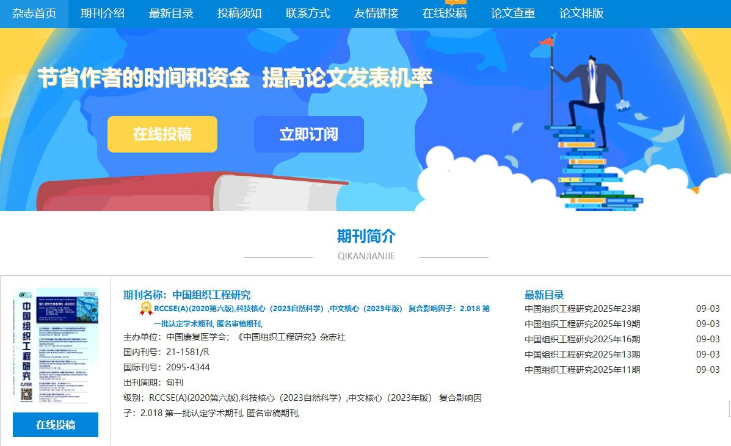Open 论文排版 menu item
This screenshot has width=731, height=446.
point(581,13)
